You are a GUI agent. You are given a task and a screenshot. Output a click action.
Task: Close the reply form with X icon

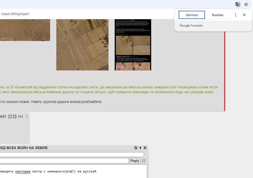[x=145, y=148]
